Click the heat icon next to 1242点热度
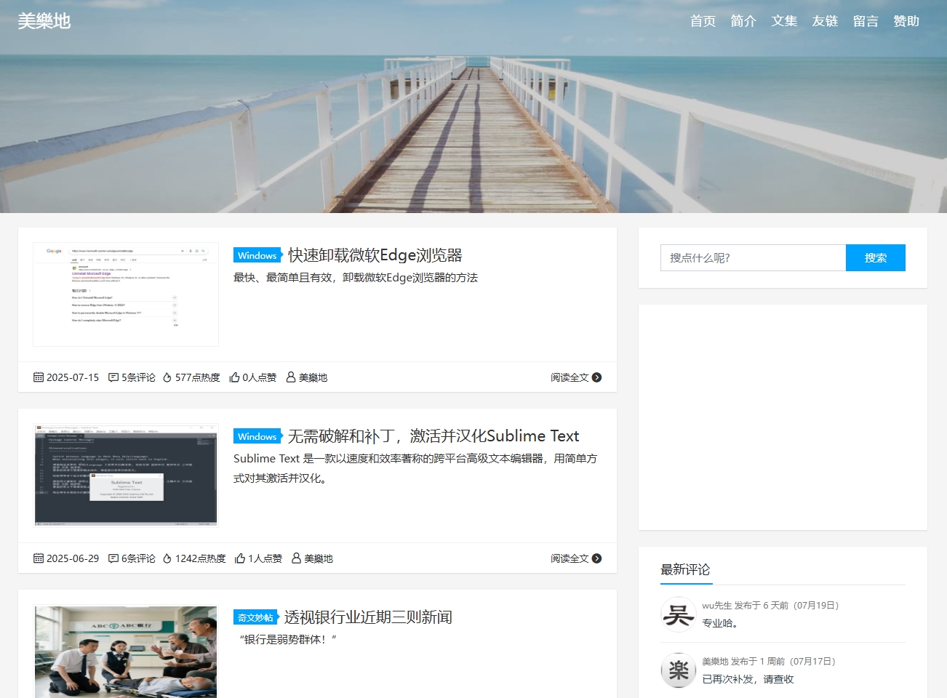Viewport: 947px width, 698px height. pyautogui.click(x=167, y=558)
